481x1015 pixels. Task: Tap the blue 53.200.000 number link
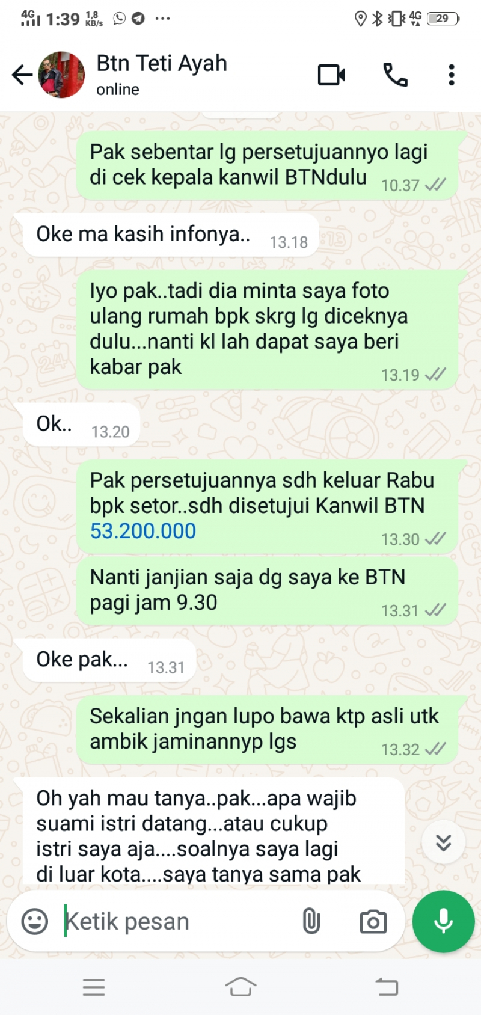coord(143,531)
